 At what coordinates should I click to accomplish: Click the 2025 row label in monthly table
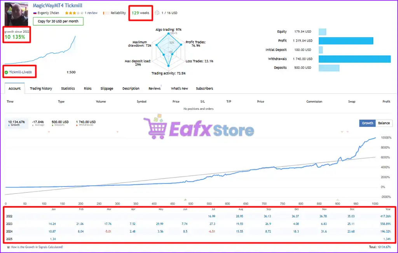click(9, 239)
